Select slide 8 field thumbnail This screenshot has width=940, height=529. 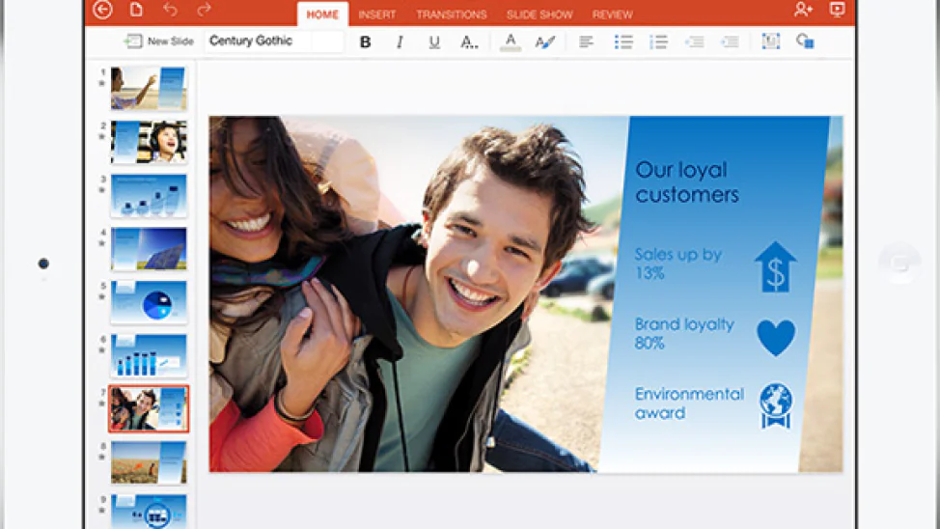[149, 462]
